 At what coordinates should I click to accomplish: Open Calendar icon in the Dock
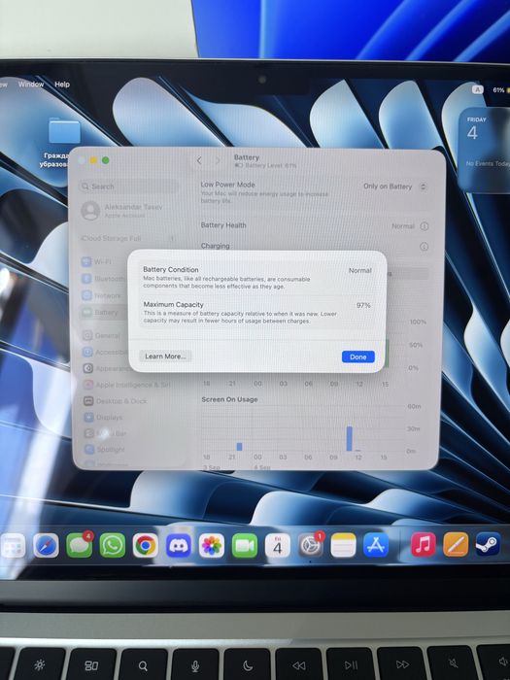point(278,546)
